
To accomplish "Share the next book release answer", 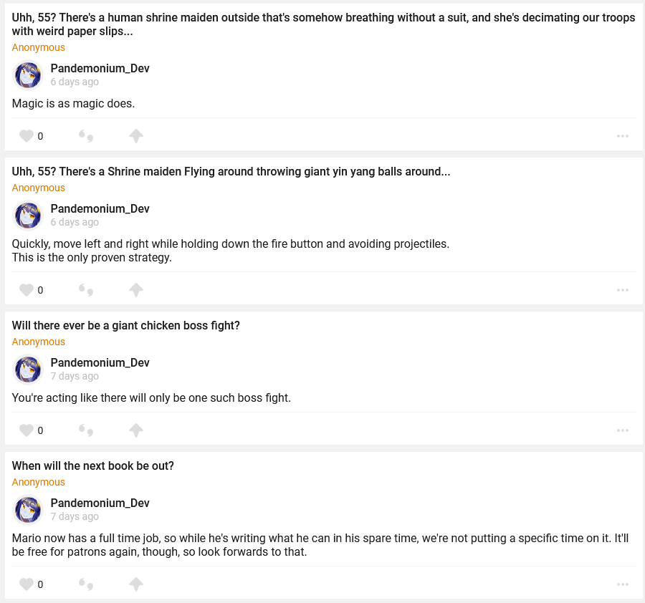I will coord(136,584).
